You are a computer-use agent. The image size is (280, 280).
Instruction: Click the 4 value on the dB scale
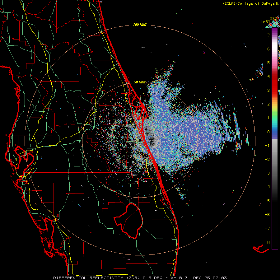[268, 77]
